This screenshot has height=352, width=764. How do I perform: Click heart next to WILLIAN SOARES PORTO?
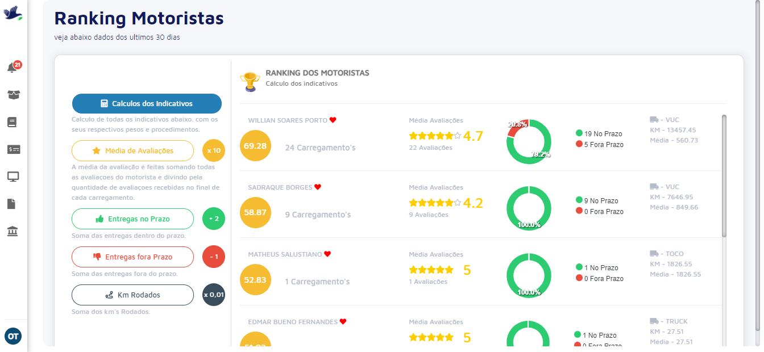(333, 120)
